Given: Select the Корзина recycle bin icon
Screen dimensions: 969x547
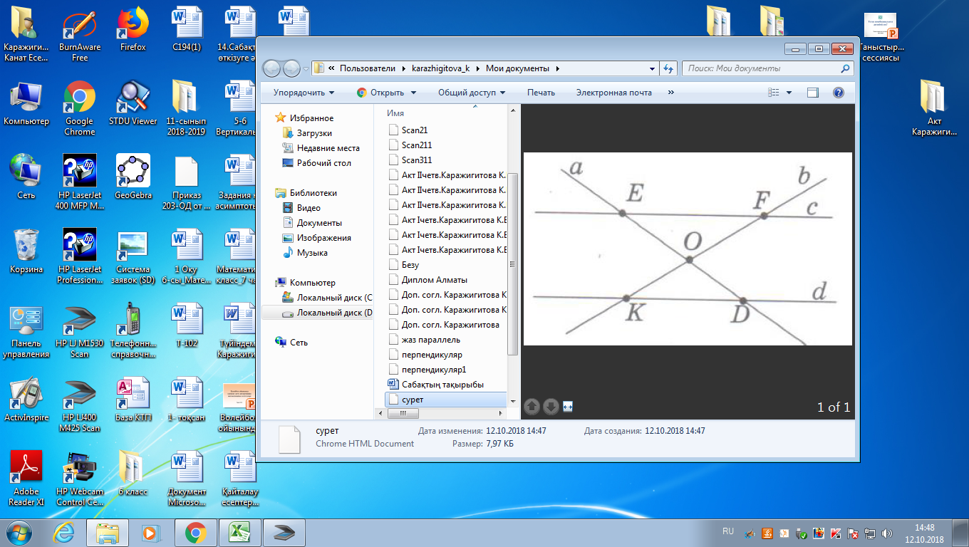Looking at the screenshot, I should [x=26, y=251].
